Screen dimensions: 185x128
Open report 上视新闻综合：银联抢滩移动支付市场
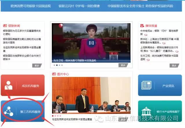pos(159,49)
